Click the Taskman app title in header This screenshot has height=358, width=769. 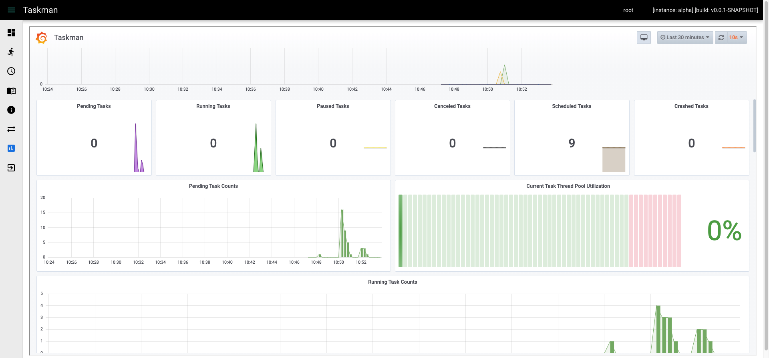click(x=40, y=10)
